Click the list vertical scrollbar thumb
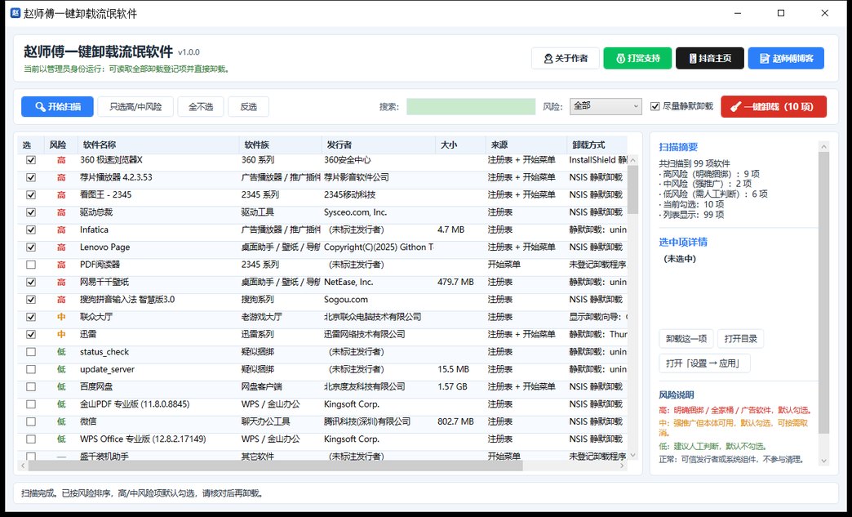The image size is (852, 517). click(x=632, y=189)
